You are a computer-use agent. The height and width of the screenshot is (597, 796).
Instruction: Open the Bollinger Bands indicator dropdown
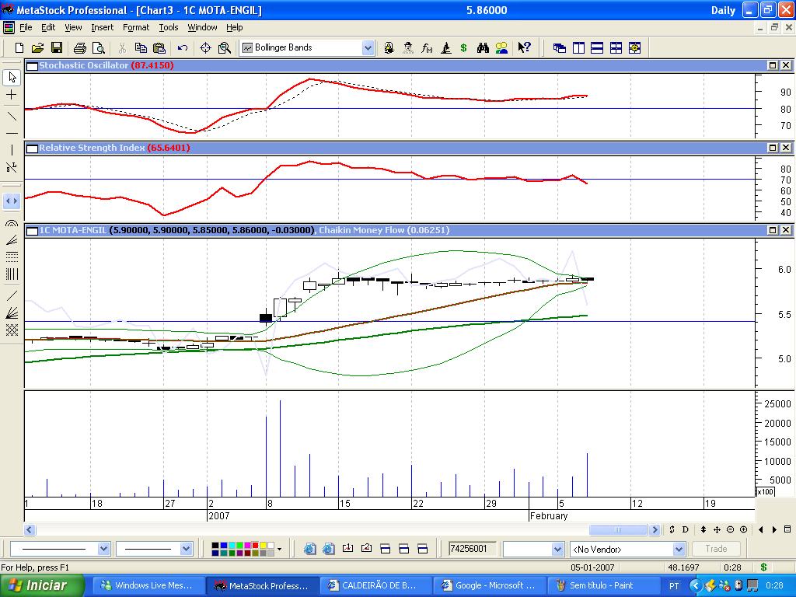[x=368, y=48]
